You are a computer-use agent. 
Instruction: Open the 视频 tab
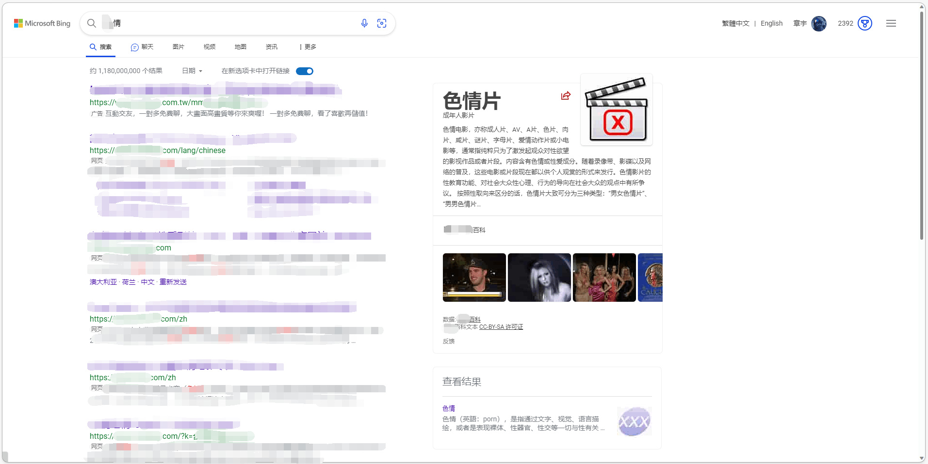209,46
